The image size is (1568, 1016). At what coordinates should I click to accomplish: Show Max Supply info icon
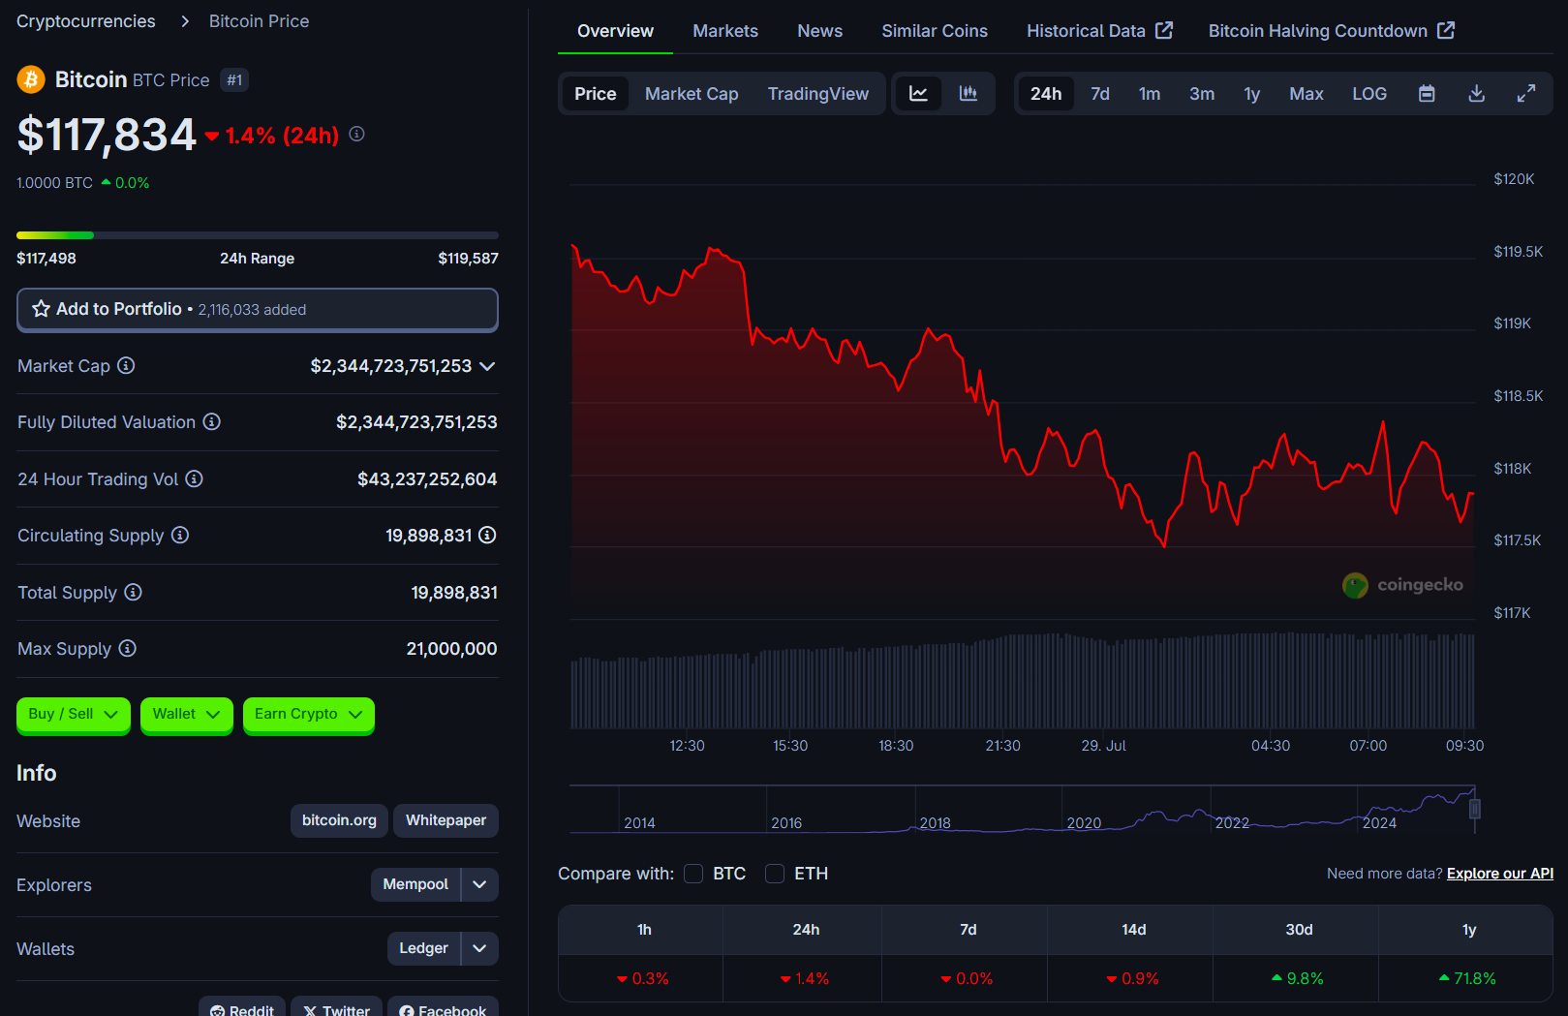(128, 648)
